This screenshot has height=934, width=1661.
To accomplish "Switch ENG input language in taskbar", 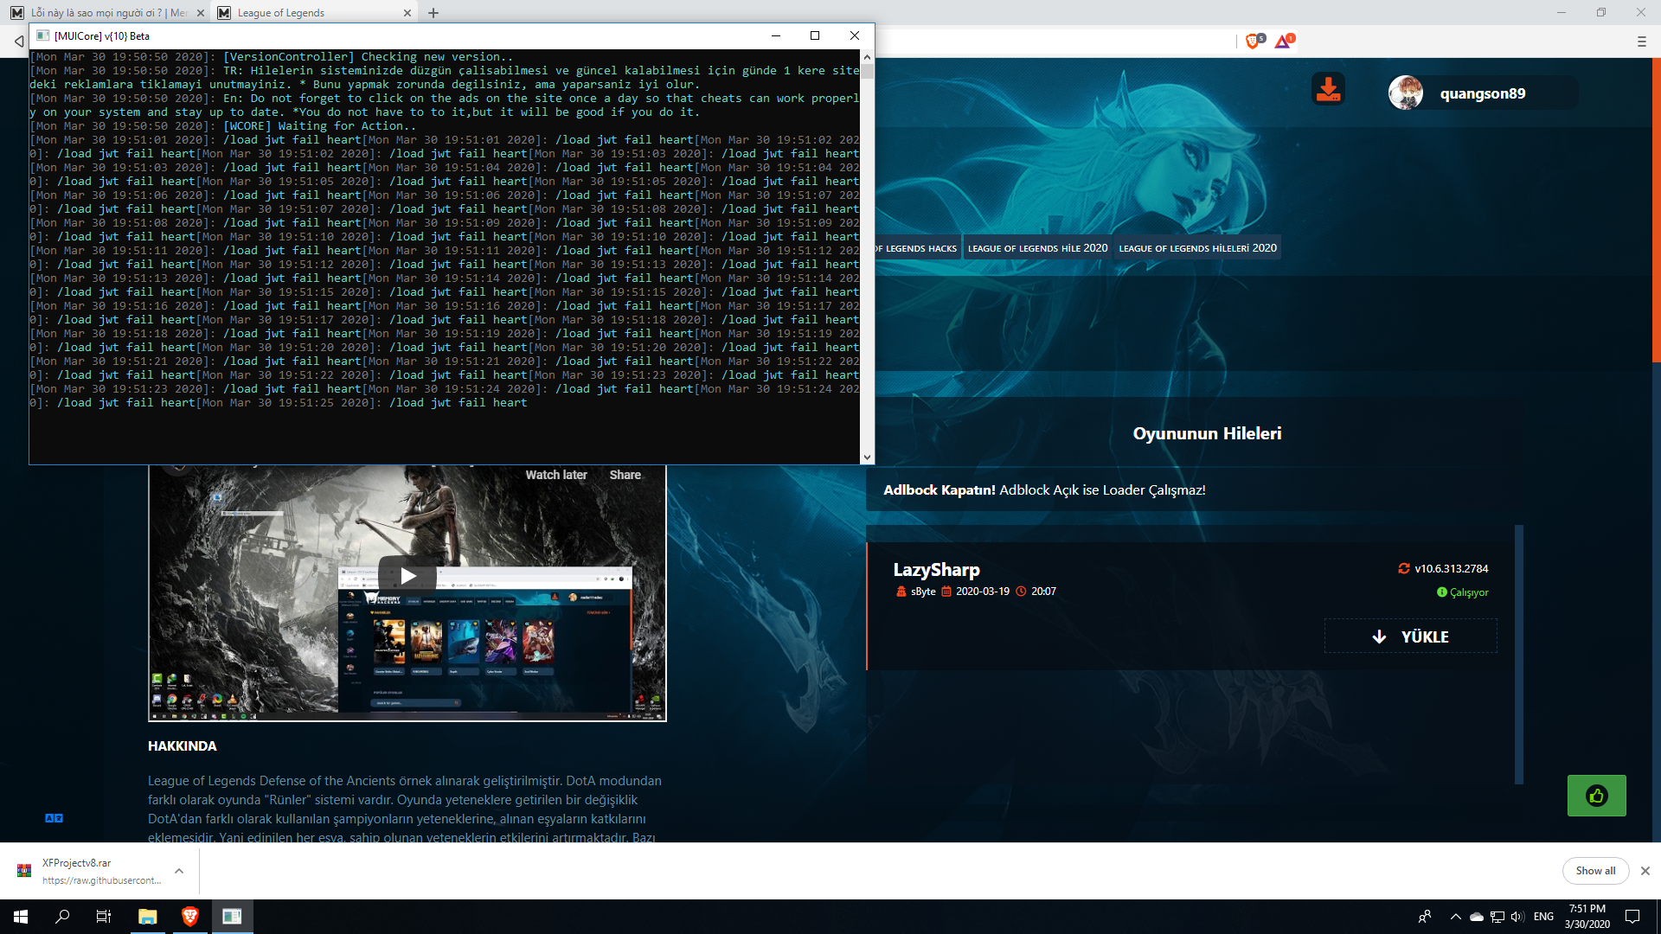I will [1543, 917].
